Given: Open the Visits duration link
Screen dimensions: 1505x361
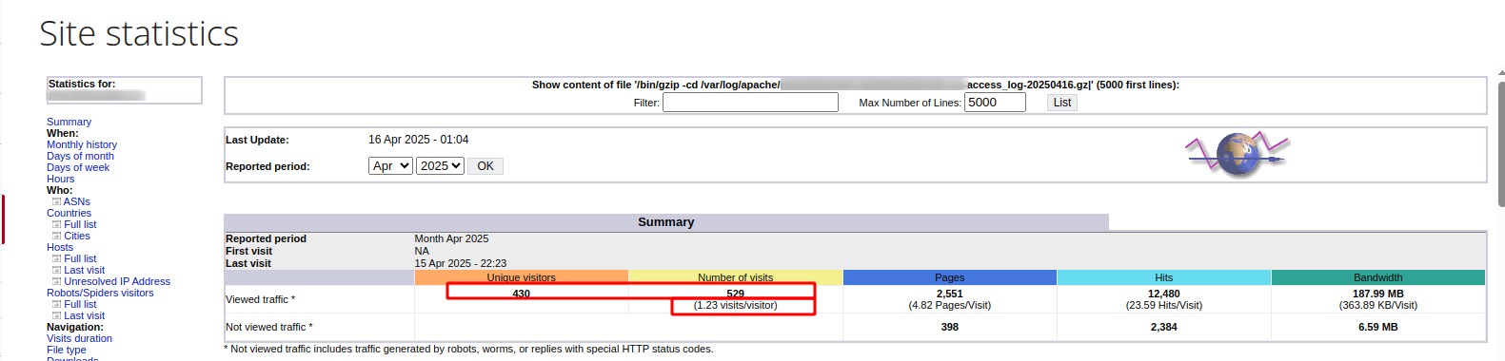Looking at the screenshot, I should 79,338.
